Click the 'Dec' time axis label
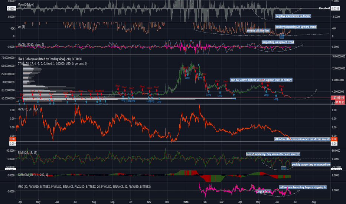The height and width of the screenshot is (204, 346). (167, 202)
